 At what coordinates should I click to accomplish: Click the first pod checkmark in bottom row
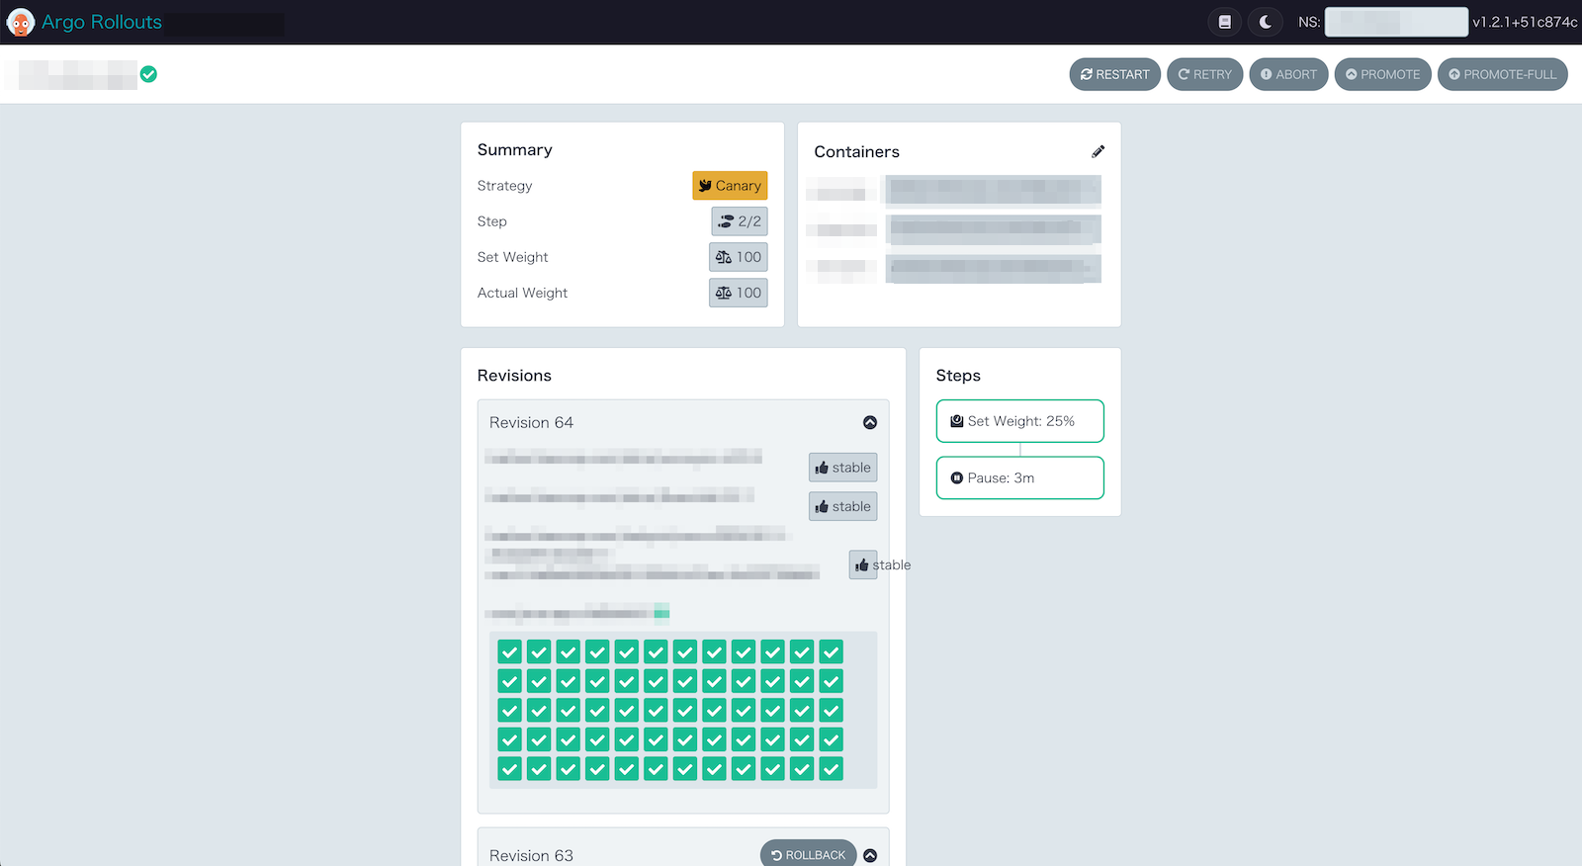[x=509, y=768]
